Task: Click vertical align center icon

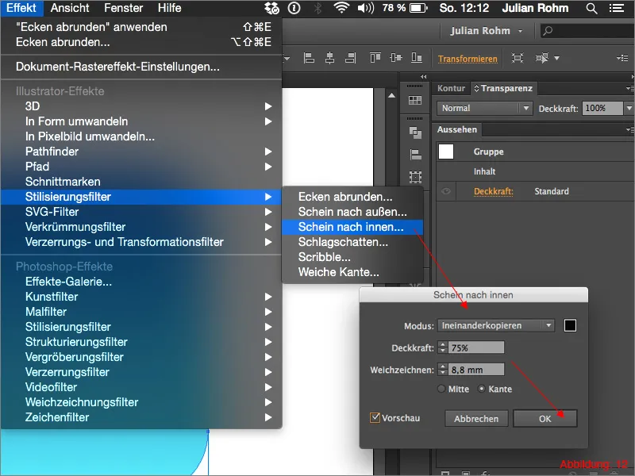Action: click(395, 58)
